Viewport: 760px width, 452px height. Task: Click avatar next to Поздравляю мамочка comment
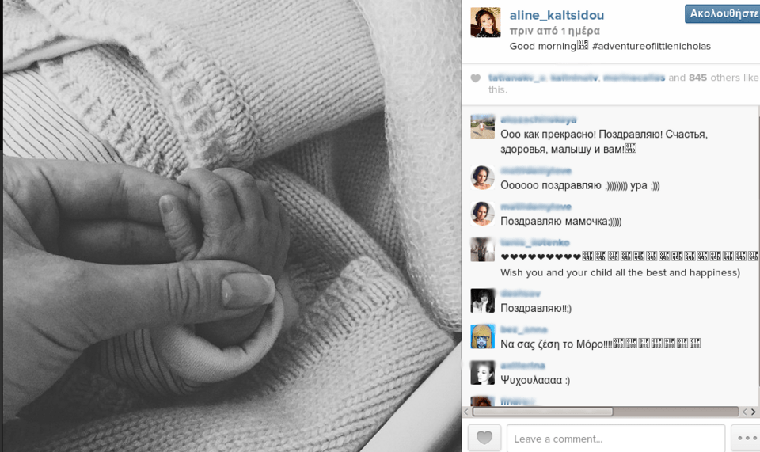[x=482, y=214]
